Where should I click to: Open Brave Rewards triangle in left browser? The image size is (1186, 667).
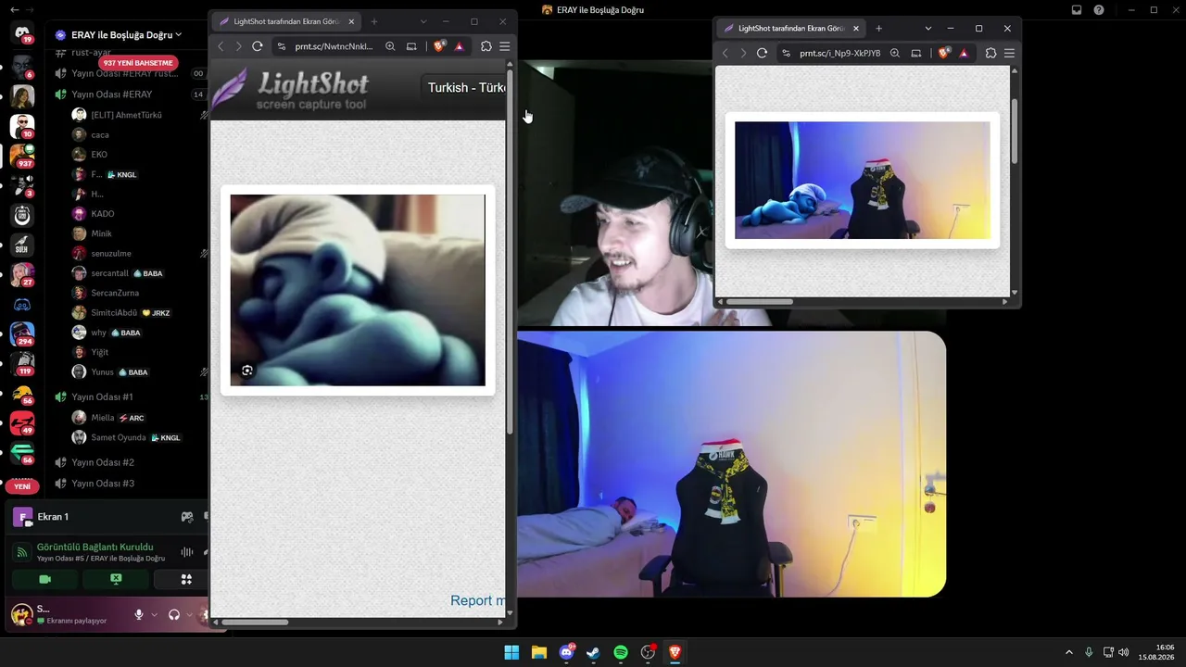(x=459, y=46)
